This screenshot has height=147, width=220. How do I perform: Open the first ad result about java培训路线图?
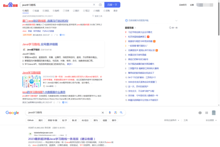pyautogui.click(x=45, y=21)
